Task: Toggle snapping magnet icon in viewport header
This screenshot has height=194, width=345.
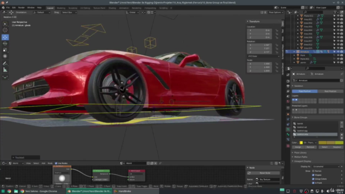Action: point(149,12)
